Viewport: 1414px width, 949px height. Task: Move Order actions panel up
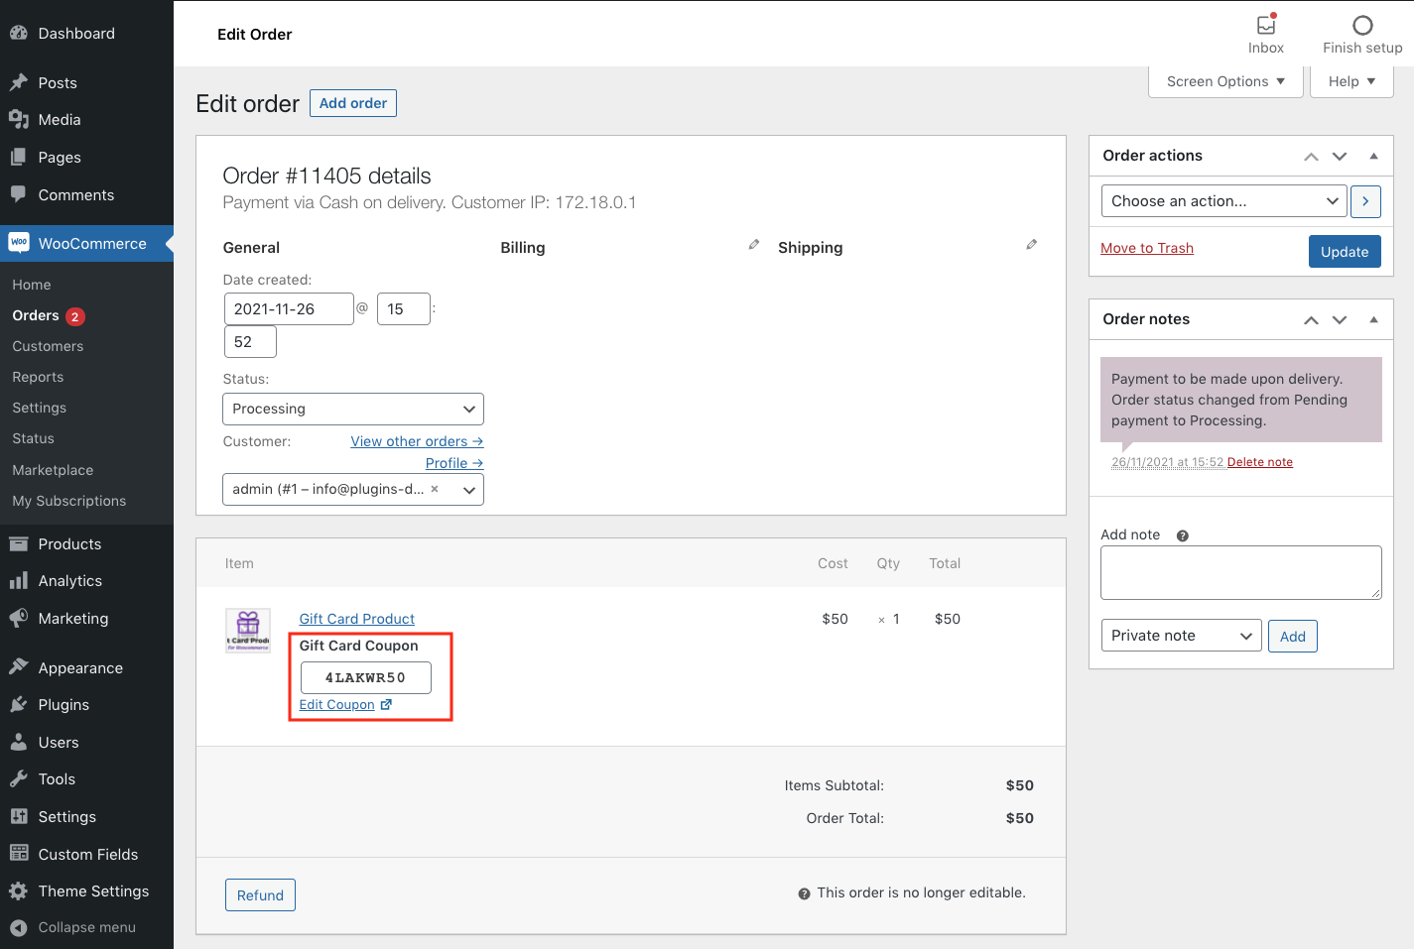click(x=1311, y=157)
